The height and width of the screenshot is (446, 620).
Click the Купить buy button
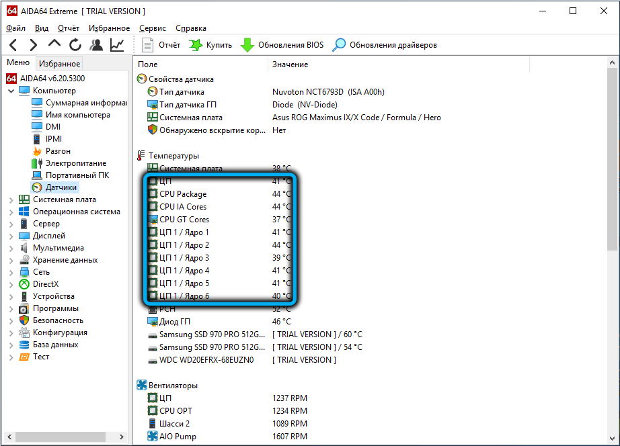(210, 45)
